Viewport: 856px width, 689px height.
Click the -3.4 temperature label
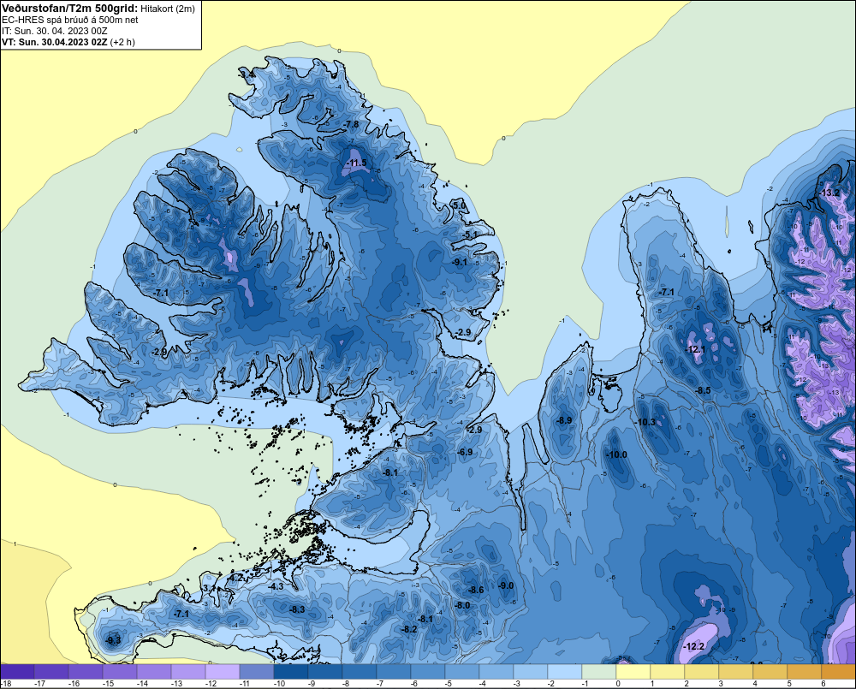(247, 74)
